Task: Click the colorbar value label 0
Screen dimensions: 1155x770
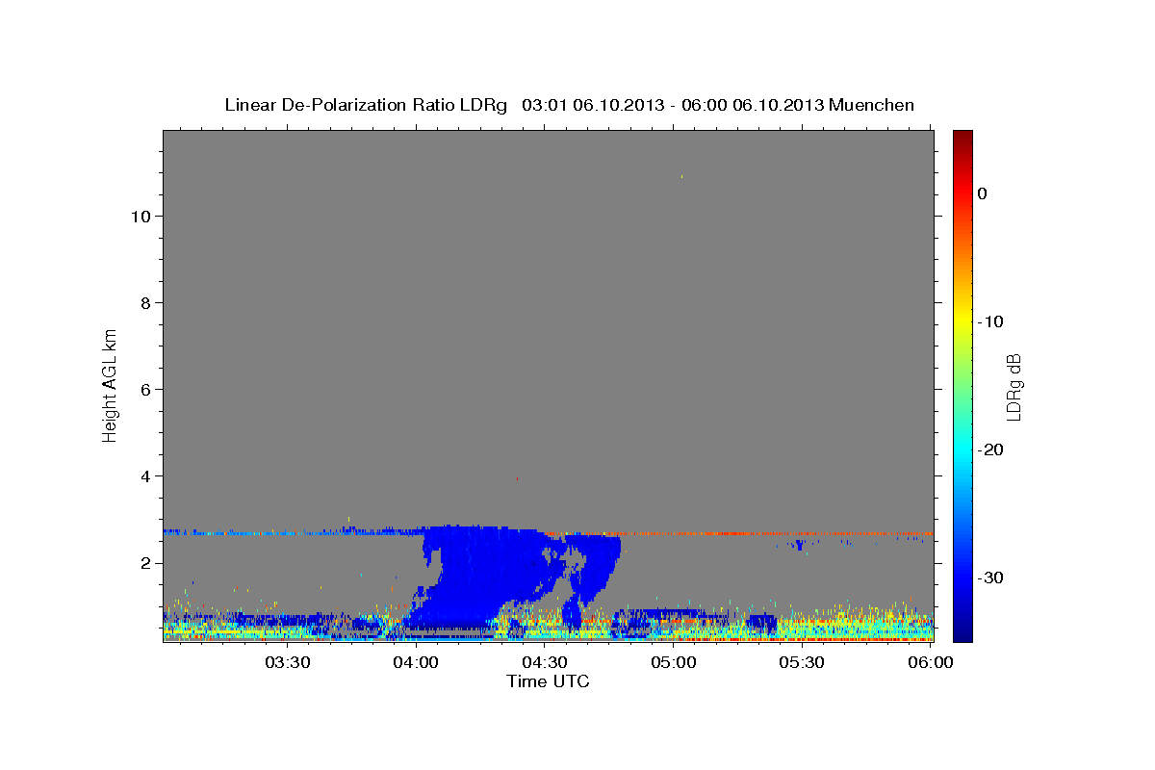Action: pos(982,193)
